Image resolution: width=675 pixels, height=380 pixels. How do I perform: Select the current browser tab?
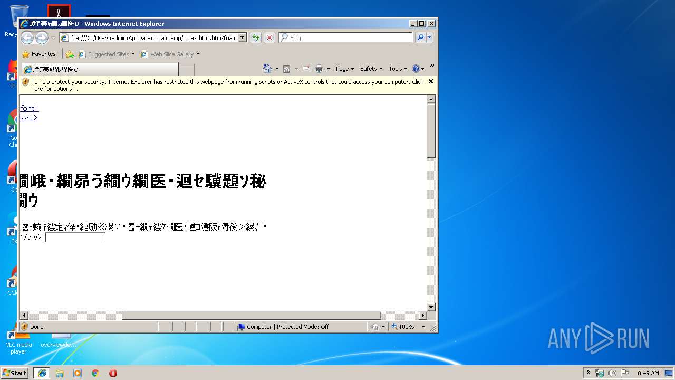(99, 69)
